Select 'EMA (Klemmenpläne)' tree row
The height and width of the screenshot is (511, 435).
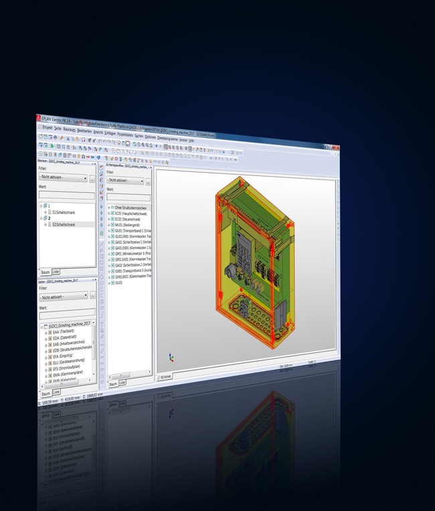pos(68,374)
